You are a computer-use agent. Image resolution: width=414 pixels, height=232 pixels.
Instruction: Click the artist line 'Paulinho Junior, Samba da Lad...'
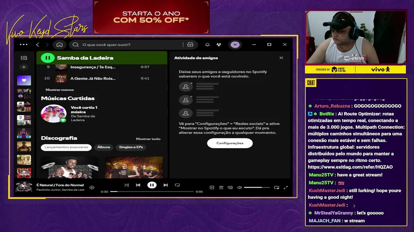click(60, 190)
